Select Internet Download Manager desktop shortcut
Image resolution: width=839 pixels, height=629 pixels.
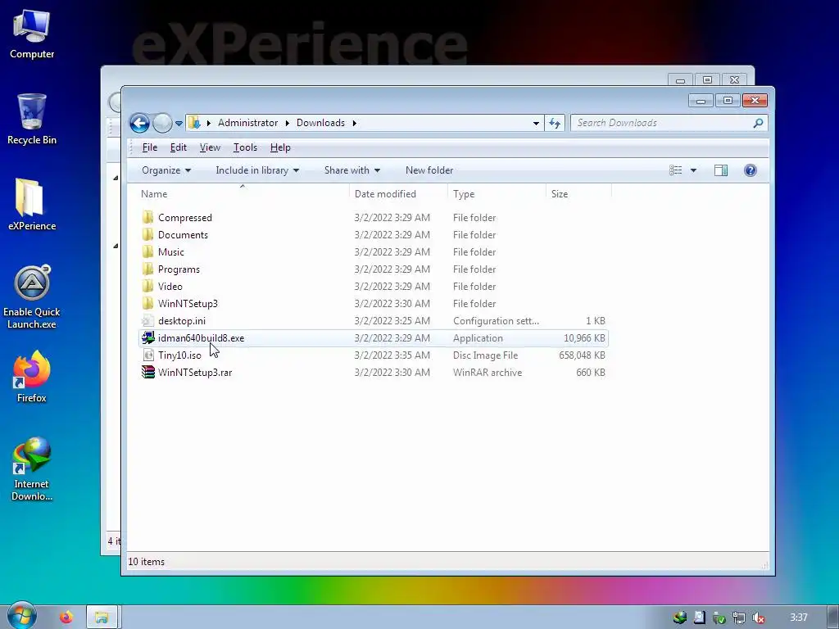(32, 469)
